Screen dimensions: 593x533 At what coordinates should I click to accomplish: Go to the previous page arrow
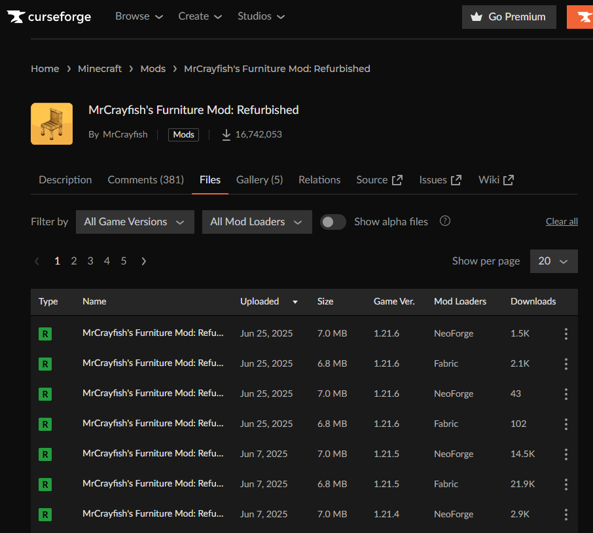pos(37,261)
